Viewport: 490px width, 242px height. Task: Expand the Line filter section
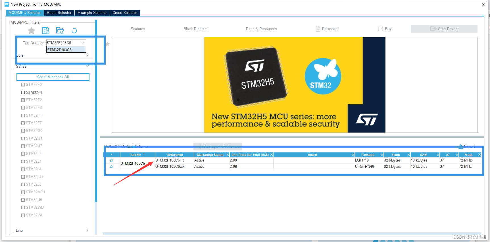(x=87, y=230)
